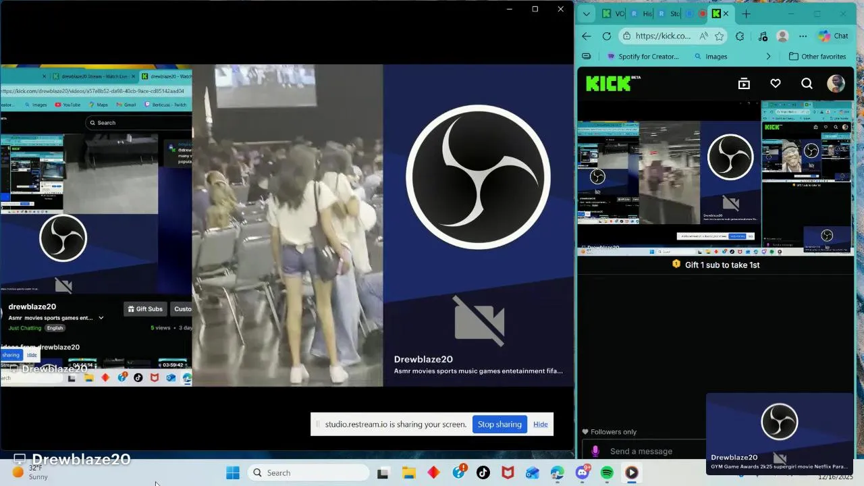Viewport: 864px width, 486px height.
Task: Open the taskbar date 12/16/2025
Action: pos(836,477)
